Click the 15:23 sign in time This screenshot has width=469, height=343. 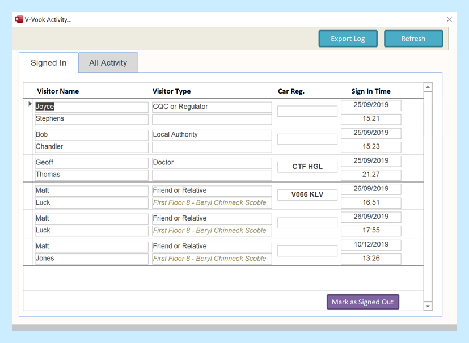click(371, 147)
